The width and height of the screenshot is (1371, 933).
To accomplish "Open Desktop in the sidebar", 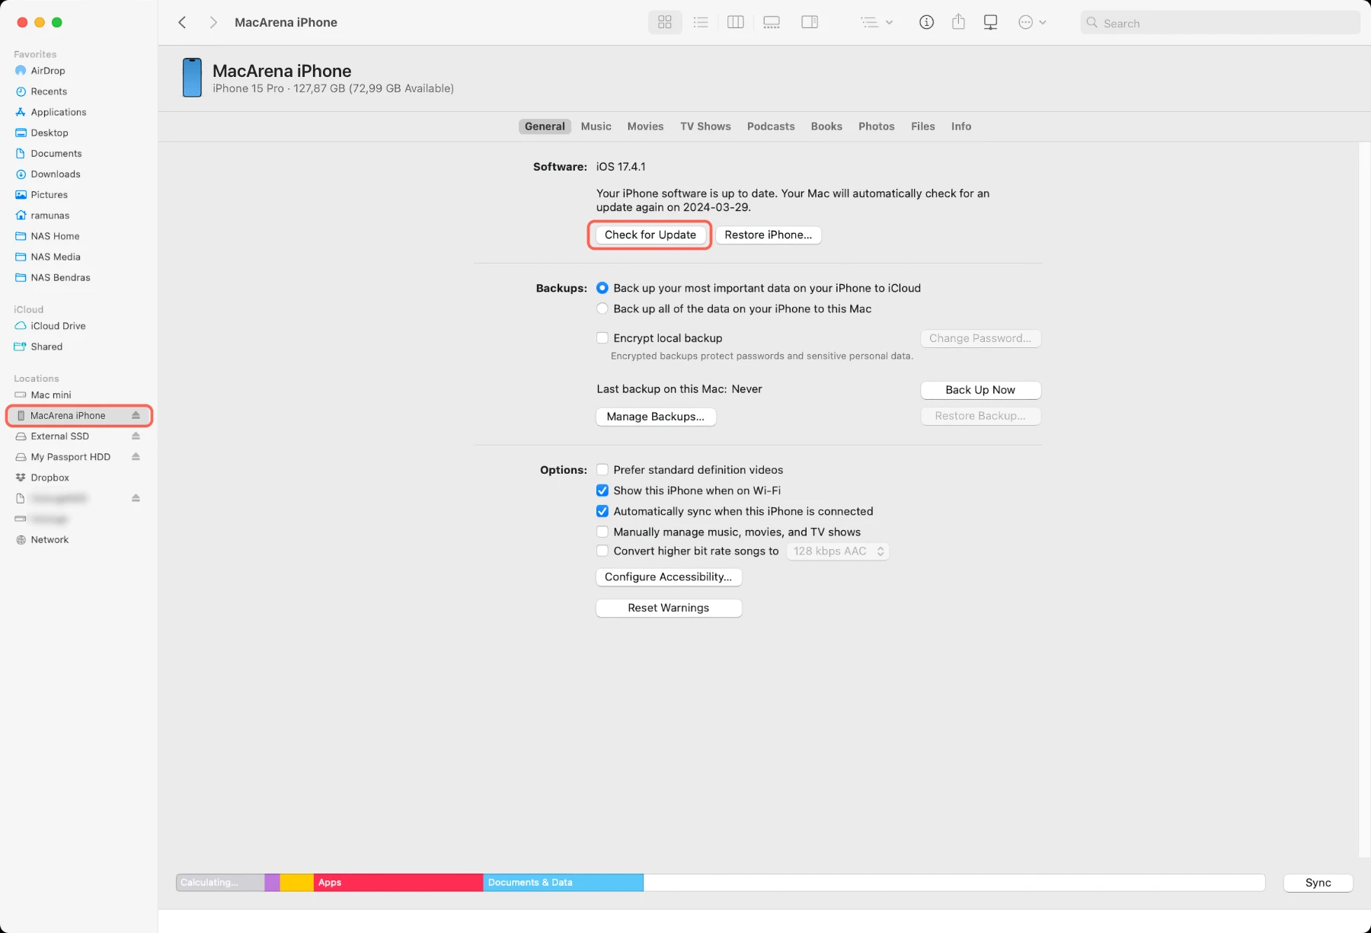I will coord(50,133).
